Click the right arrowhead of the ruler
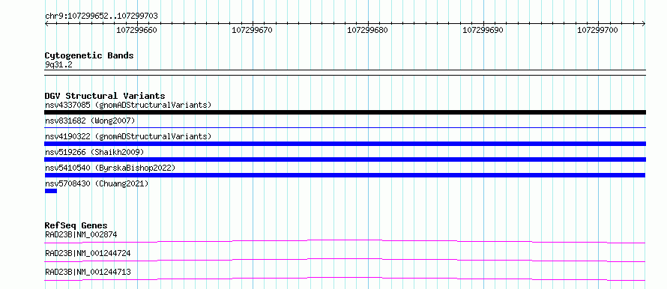 coord(644,23)
